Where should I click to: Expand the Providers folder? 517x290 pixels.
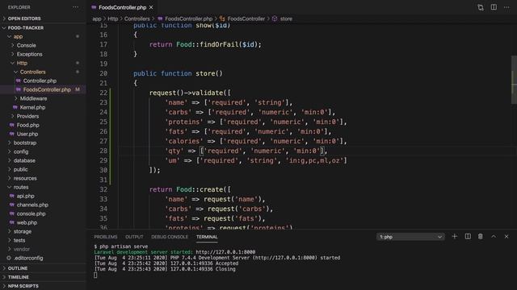(27, 116)
